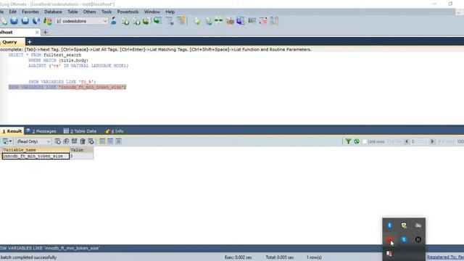This screenshot has width=464, height=261.
Task: Click the first row number input field
Action: point(419,142)
